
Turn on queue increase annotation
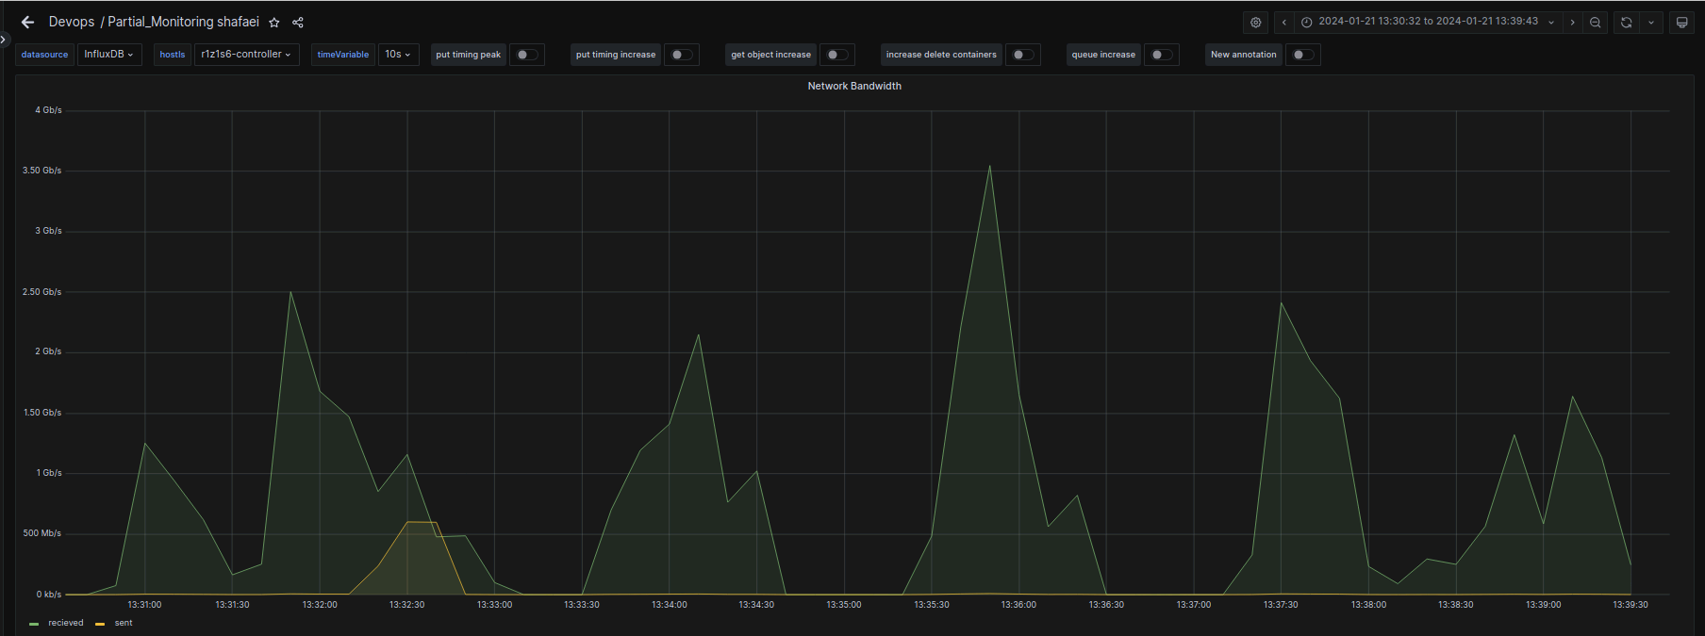[1161, 55]
